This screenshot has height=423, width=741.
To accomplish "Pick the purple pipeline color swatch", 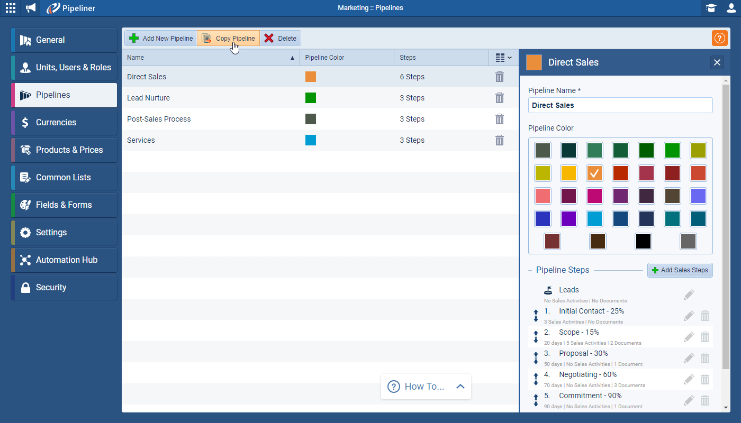I will 568,218.
